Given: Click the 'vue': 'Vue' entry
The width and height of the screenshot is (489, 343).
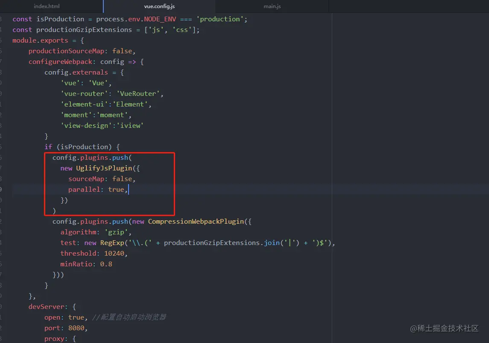Looking at the screenshot, I should 86,83.
